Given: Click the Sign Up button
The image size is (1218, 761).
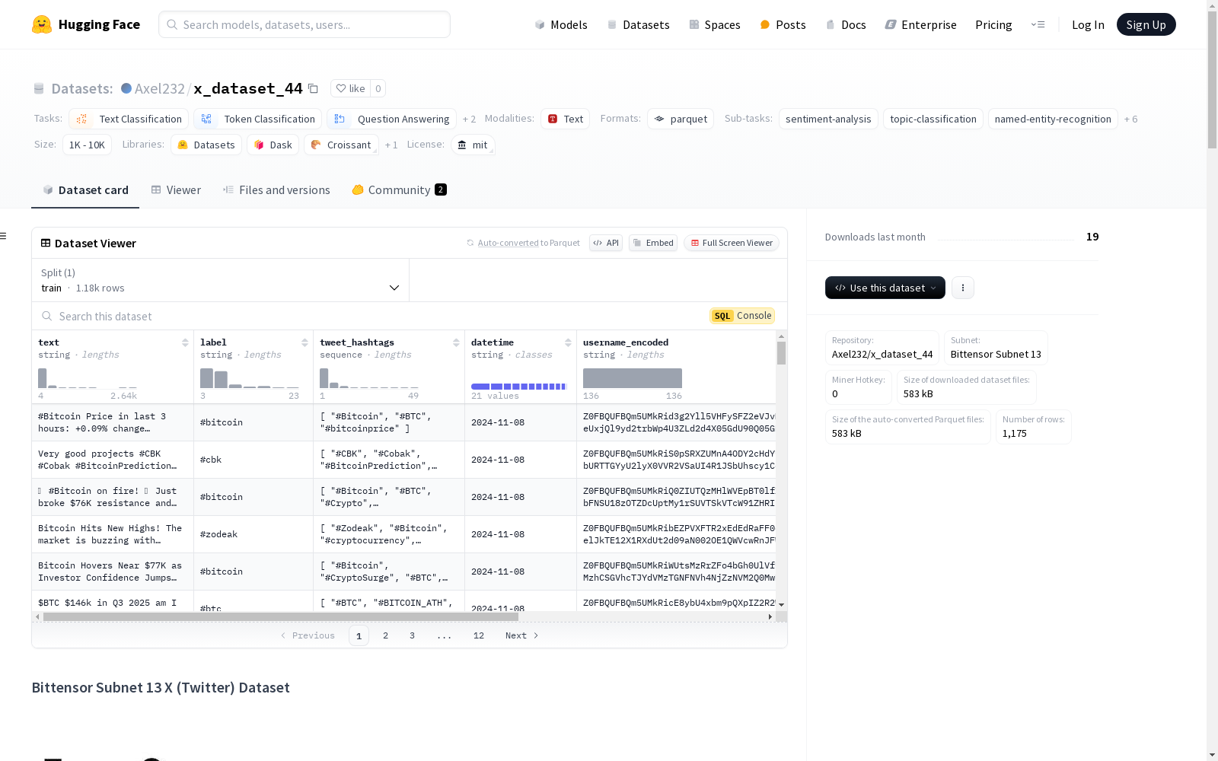Looking at the screenshot, I should (1146, 24).
